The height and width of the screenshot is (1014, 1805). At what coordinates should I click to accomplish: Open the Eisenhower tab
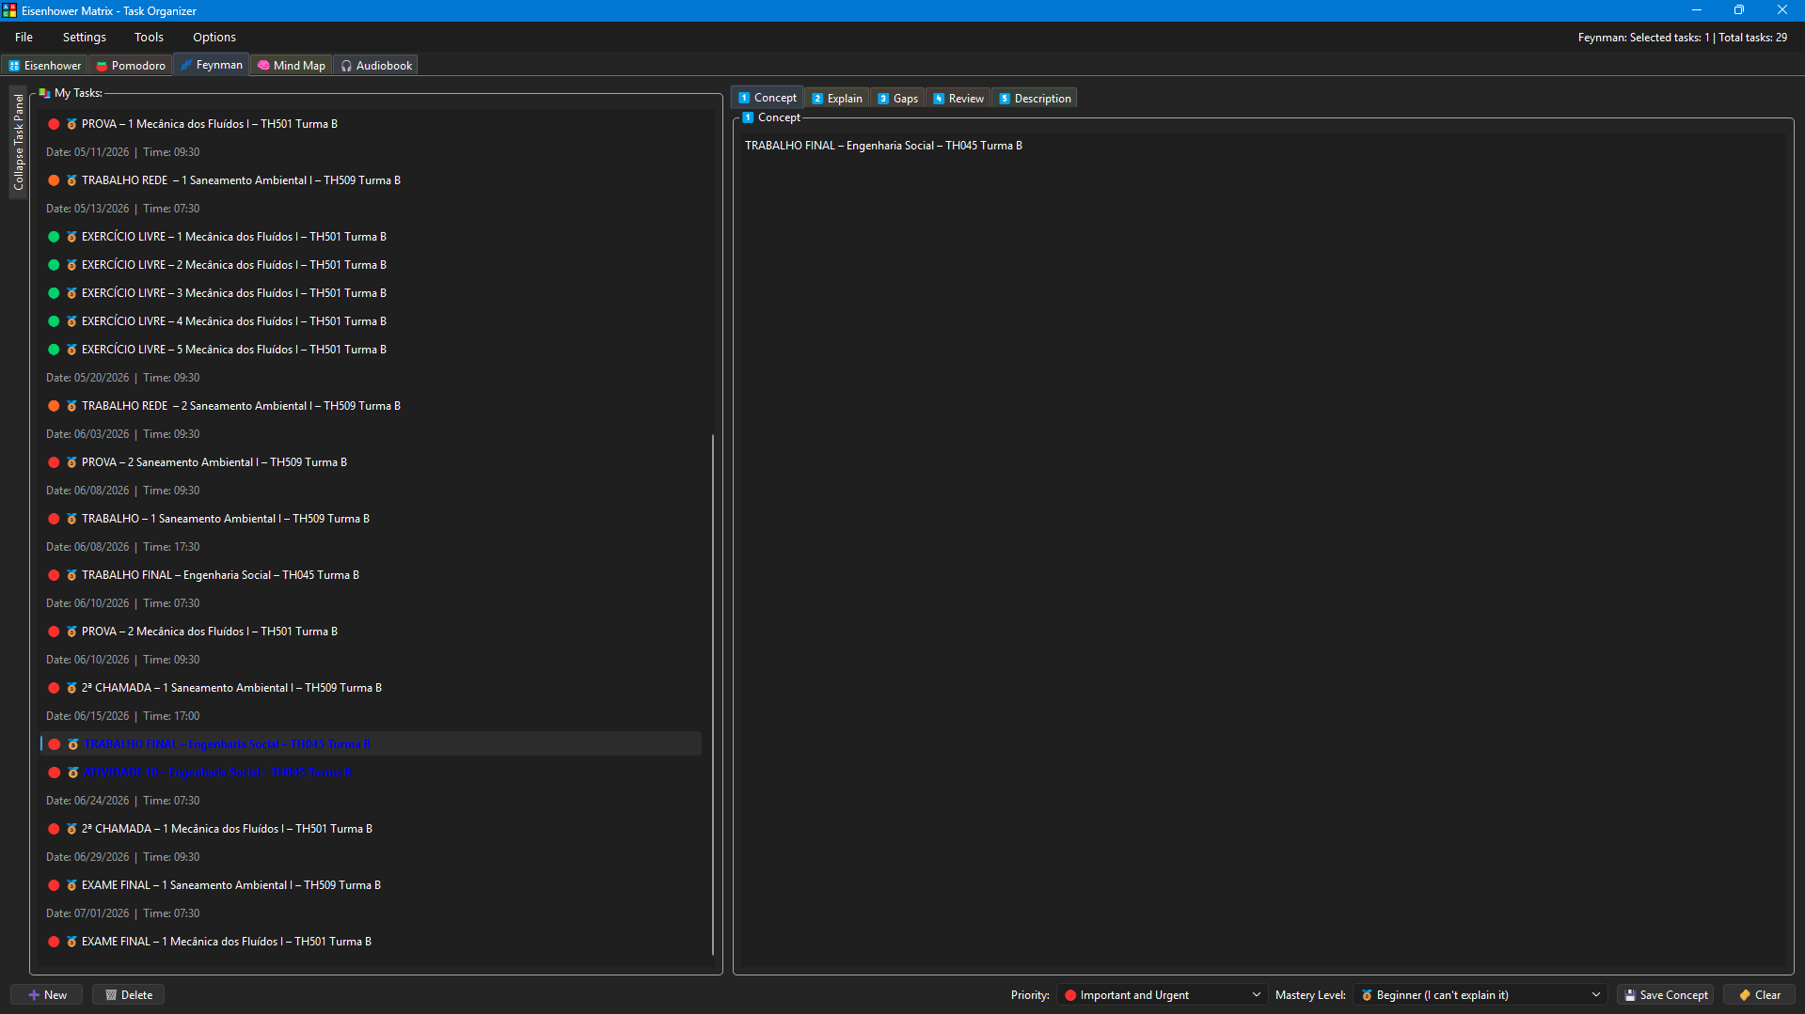45,66
